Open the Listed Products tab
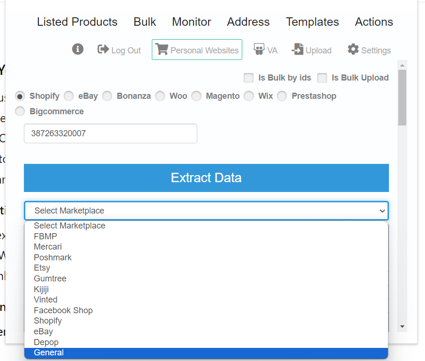The width and height of the screenshot is (425, 361). pos(77,22)
